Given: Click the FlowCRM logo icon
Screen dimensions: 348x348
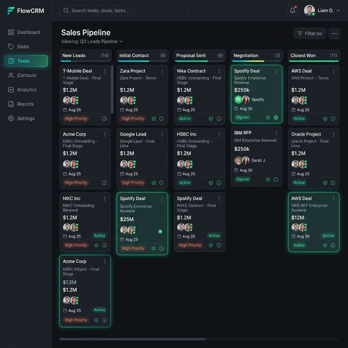Looking at the screenshot, I should tap(11, 11).
